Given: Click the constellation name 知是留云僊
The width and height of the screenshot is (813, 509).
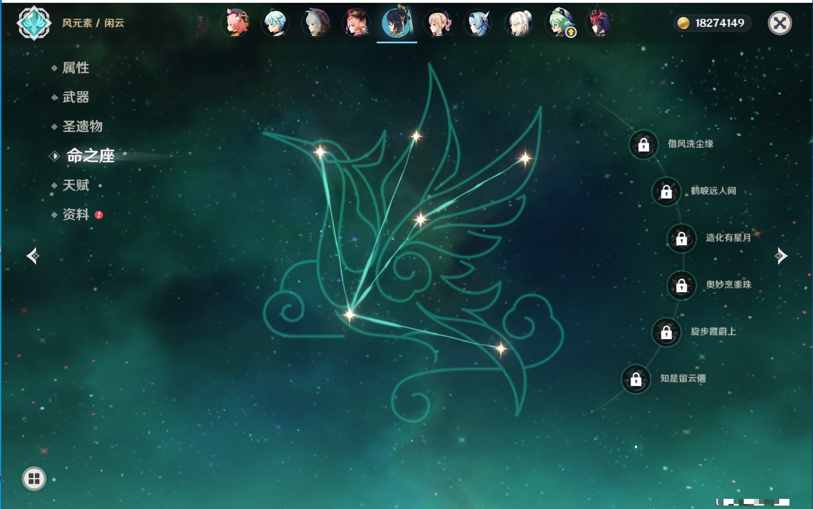Looking at the screenshot, I should (683, 379).
